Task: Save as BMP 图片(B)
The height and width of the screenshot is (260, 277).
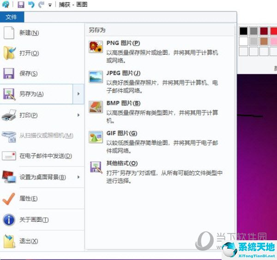Action: pos(160,112)
